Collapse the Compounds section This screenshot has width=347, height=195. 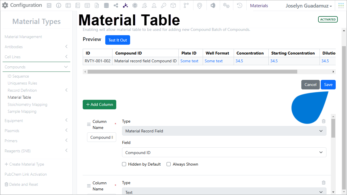[x=36, y=67]
